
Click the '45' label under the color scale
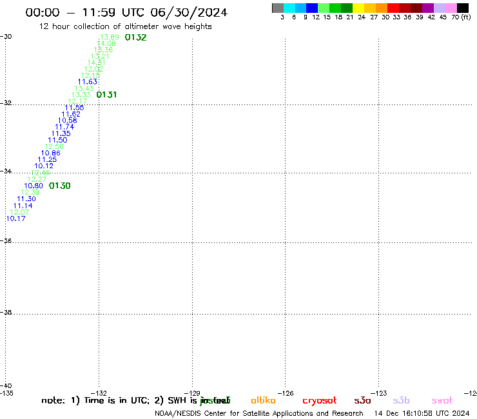(443, 17)
